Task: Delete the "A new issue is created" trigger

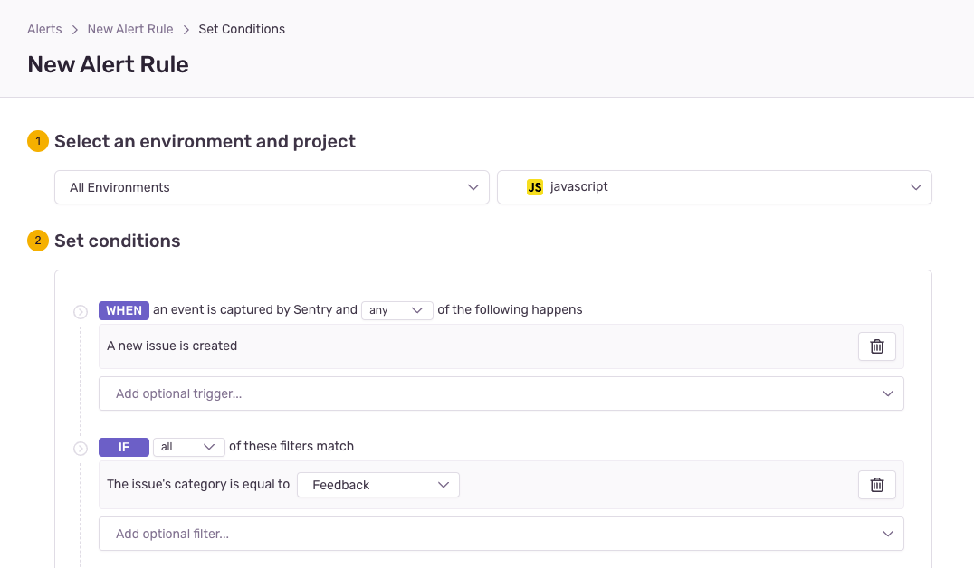Action: (876, 346)
